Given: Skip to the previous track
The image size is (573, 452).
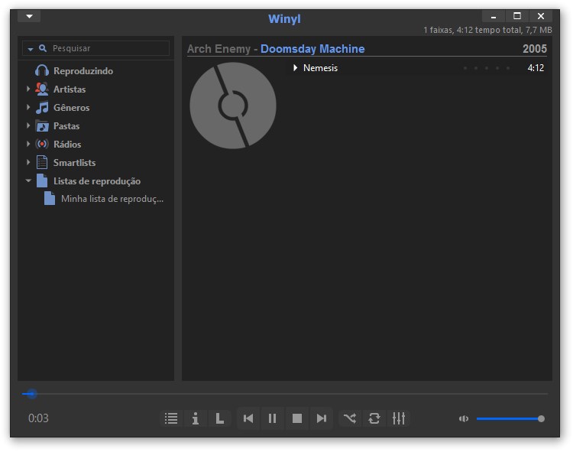Looking at the screenshot, I should pos(248,418).
